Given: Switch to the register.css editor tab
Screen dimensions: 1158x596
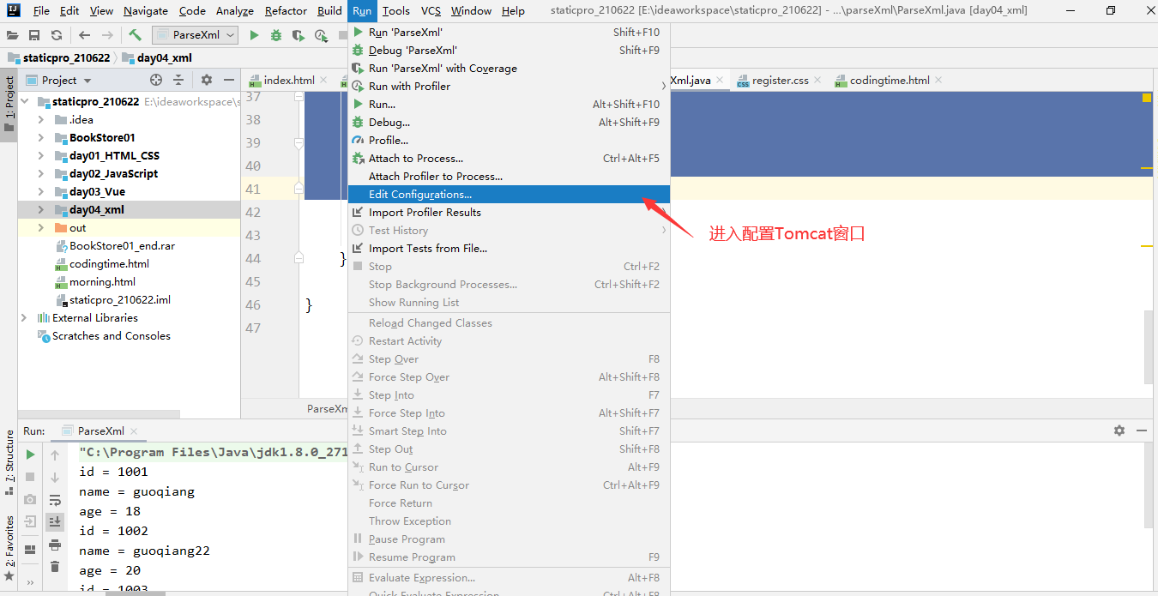Looking at the screenshot, I should [x=781, y=80].
